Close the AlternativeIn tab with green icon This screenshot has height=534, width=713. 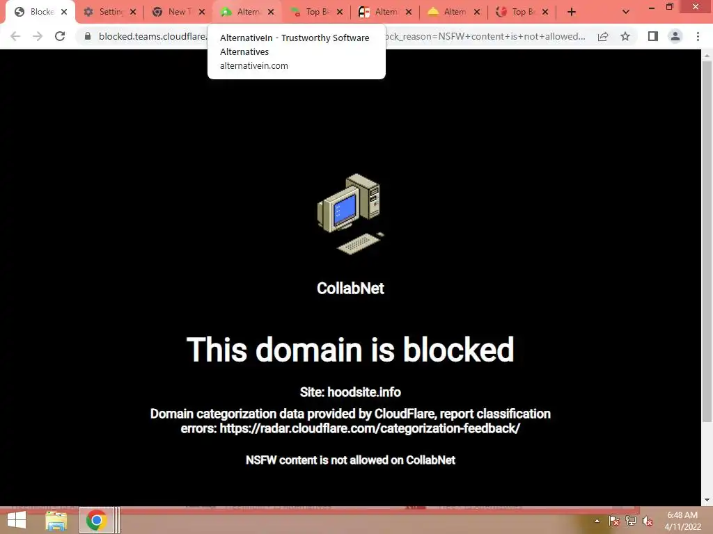(271, 12)
